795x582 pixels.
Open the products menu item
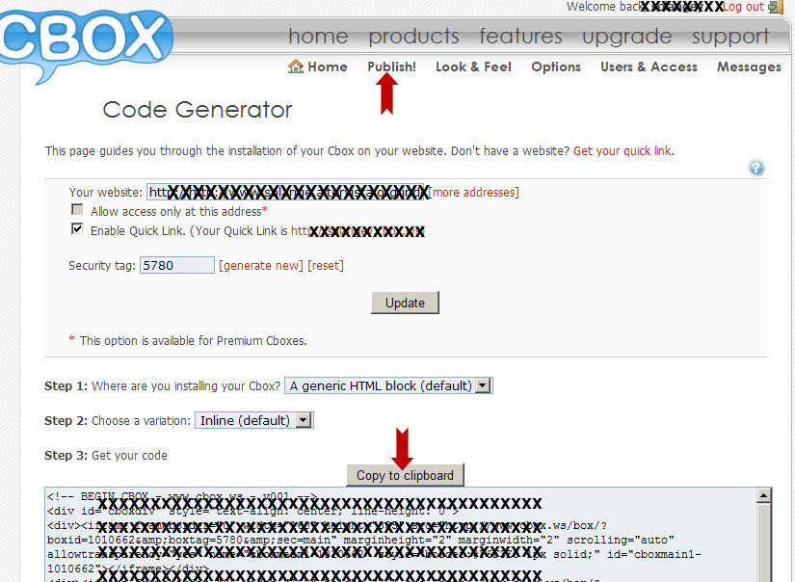pyautogui.click(x=413, y=37)
